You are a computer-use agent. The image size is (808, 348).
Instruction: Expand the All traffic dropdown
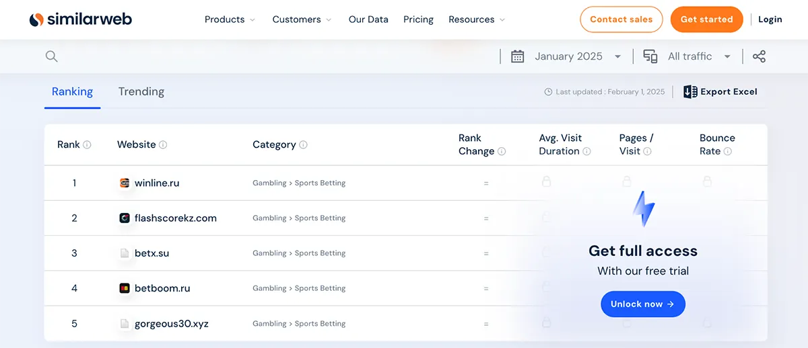698,56
